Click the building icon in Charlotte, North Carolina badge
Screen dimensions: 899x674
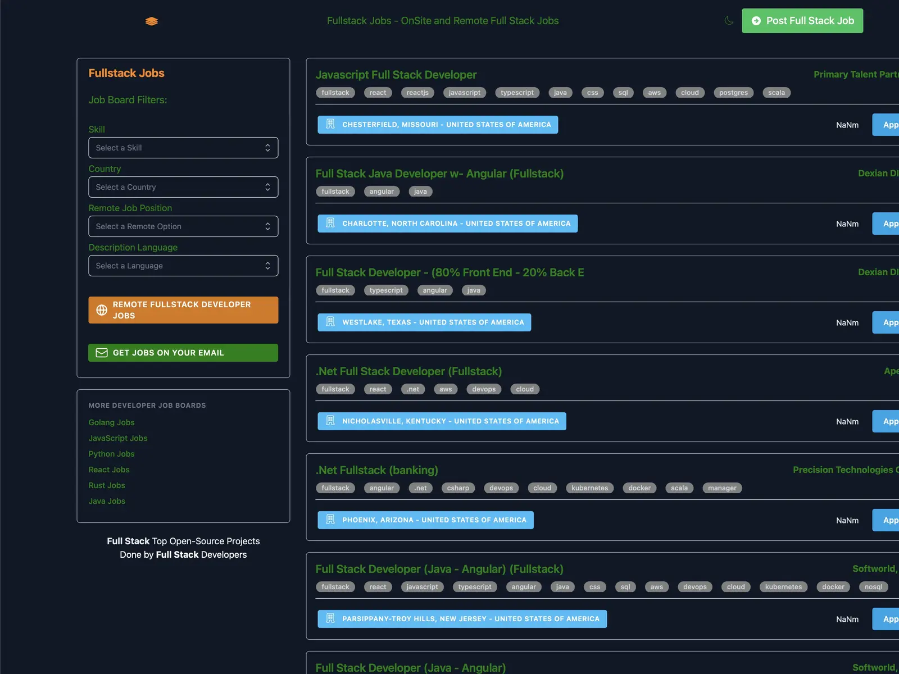(x=330, y=223)
